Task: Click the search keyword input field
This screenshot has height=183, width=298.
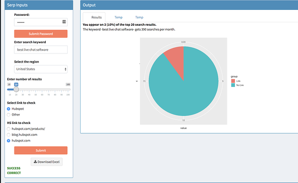Action: tap(41, 50)
